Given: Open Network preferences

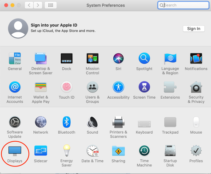Looking at the screenshot, I should [x=41, y=122].
